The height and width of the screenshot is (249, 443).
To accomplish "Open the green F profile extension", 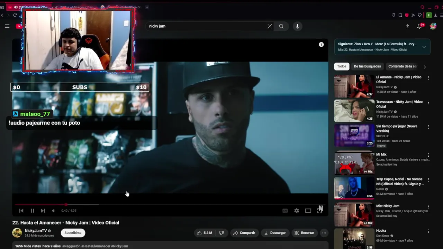I will [429, 15].
